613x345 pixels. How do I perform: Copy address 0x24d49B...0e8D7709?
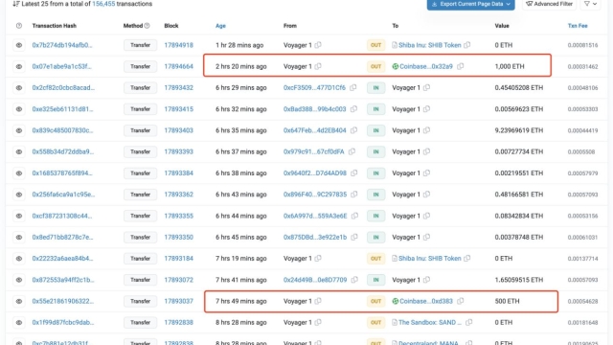coord(354,280)
